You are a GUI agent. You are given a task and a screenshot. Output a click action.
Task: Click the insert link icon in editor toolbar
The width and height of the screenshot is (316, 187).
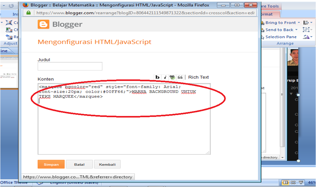tap(172, 77)
